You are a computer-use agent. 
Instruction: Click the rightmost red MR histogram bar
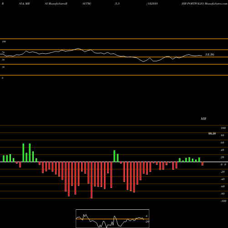click(202, 164)
